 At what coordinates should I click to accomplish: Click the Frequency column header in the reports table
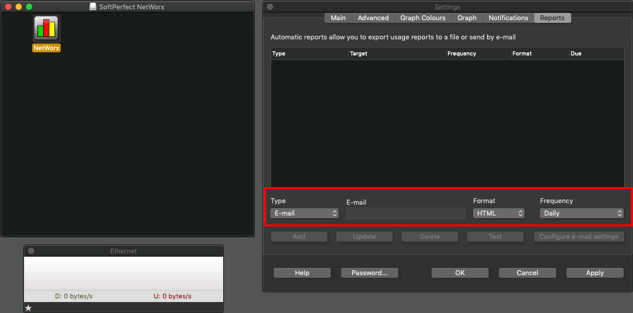click(x=478, y=53)
